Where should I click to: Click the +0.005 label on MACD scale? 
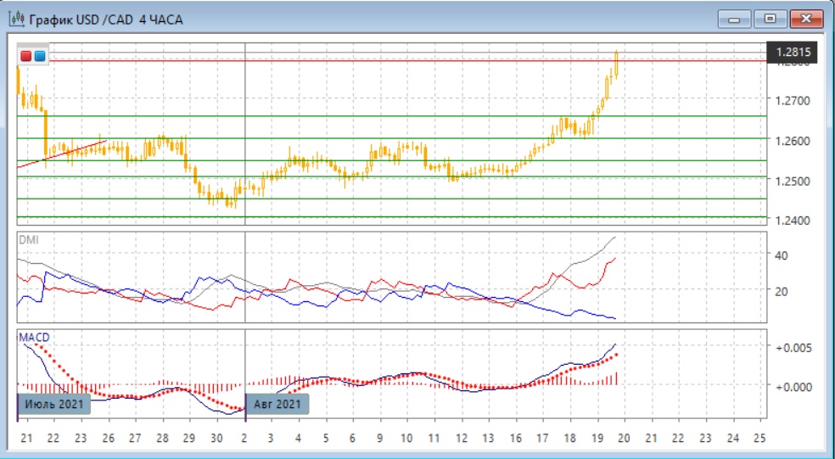click(x=793, y=347)
